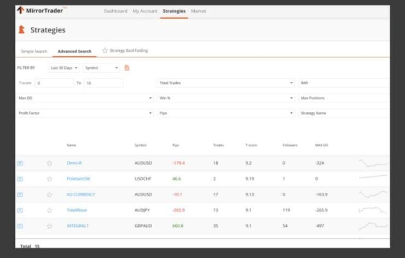Click the orange export document icon
Screen dimensions: 405x258
[127, 68]
